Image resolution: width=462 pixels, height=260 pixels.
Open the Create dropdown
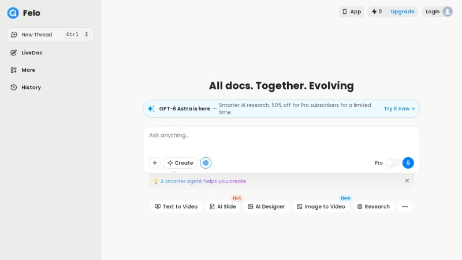click(x=180, y=163)
